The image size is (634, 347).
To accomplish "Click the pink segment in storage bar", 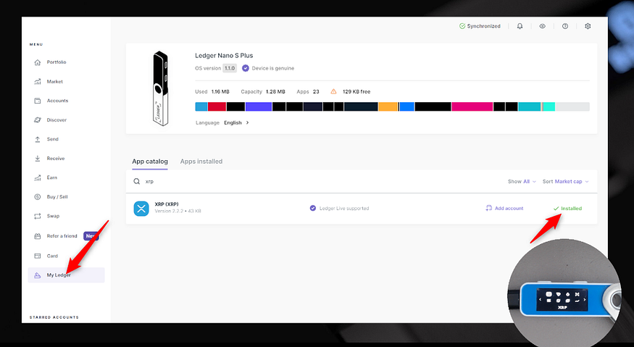I will point(472,106).
